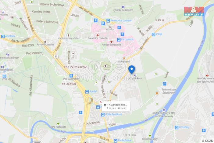Click the Rondel tram stop icon
Screen dimensions: 214x143
coord(87,92)
